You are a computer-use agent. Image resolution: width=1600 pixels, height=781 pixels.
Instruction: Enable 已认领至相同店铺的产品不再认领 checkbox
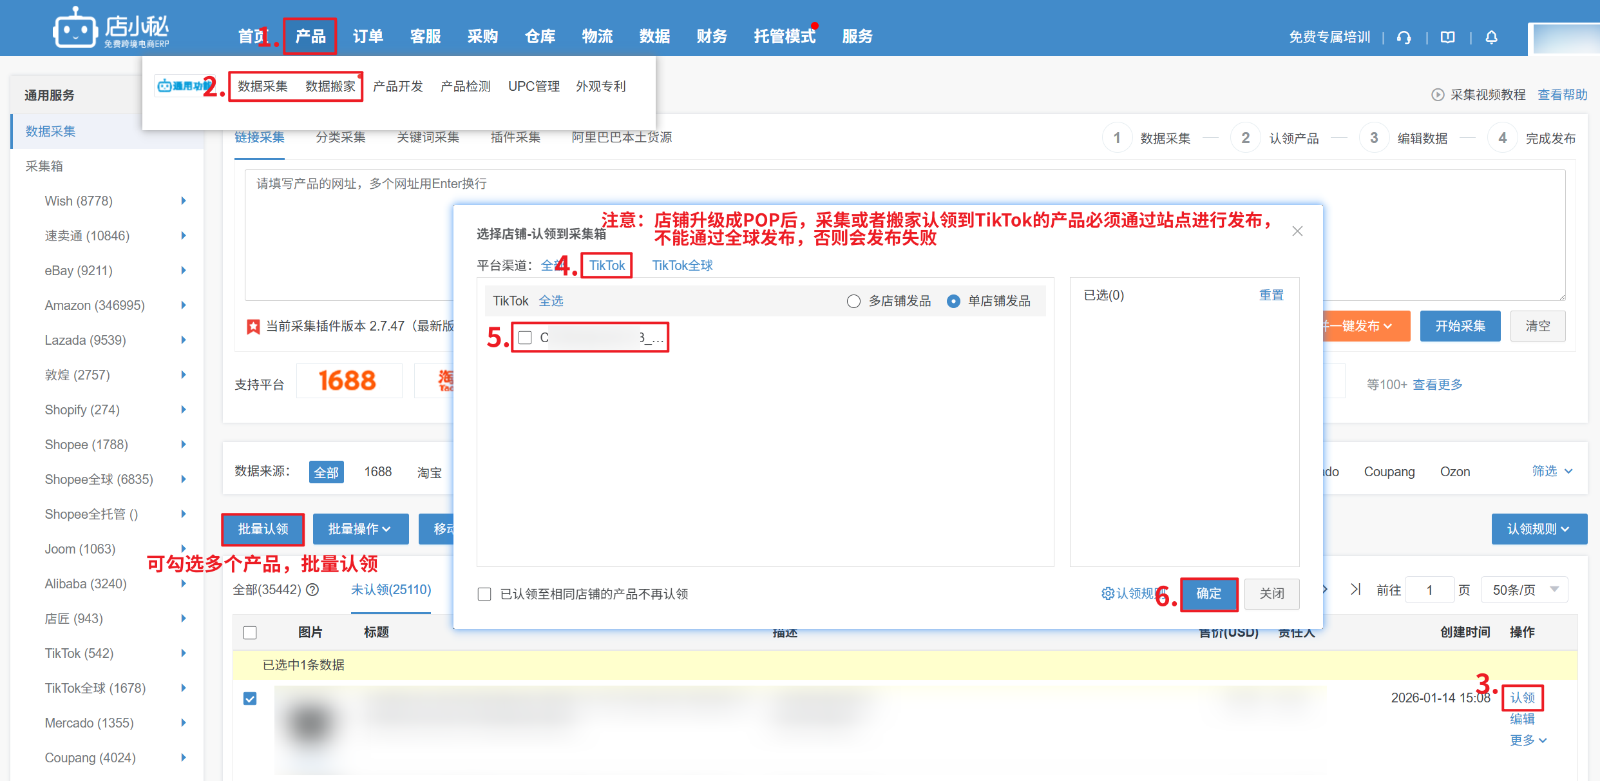pyautogui.click(x=484, y=594)
